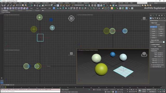Screen dimensions: 166x93
Task: Toggle the Angle Snap icon
Action: point(64,5)
